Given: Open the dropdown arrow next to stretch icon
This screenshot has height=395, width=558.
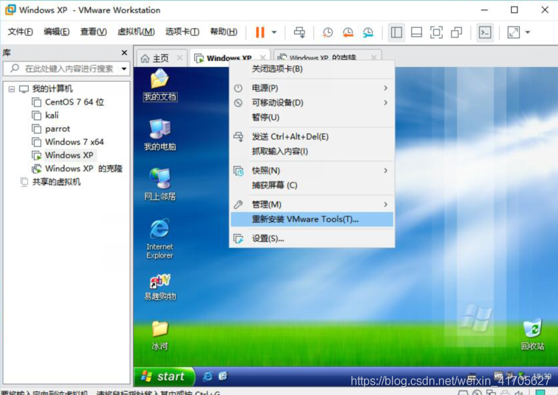Looking at the screenshot, I should pos(528,32).
